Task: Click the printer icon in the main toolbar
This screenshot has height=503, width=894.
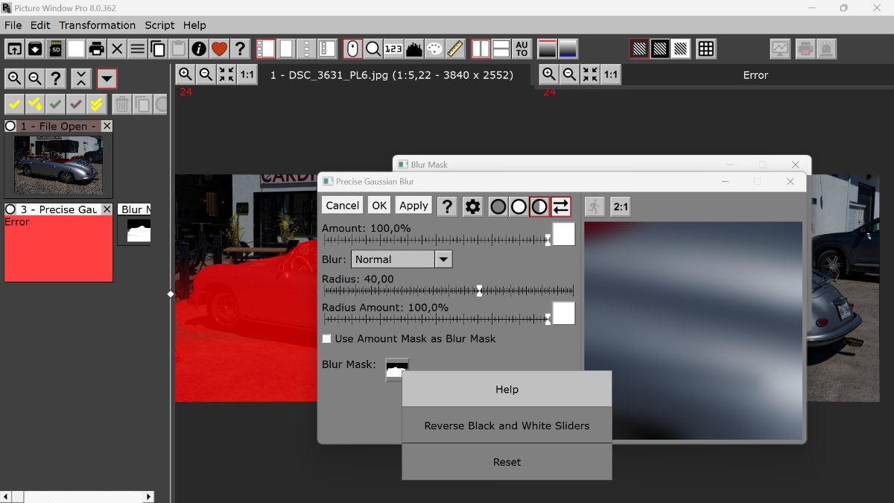Action: (x=96, y=49)
